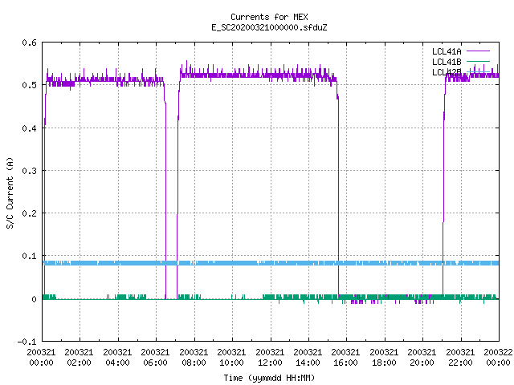
Task: Click the y-axis tick value 0.3
Action: pyautogui.click(x=29, y=171)
